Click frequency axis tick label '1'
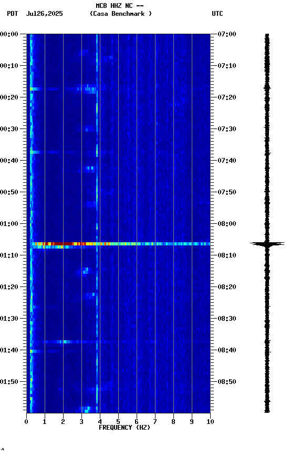Screen dimensions: 290x455 tap(45, 422)
